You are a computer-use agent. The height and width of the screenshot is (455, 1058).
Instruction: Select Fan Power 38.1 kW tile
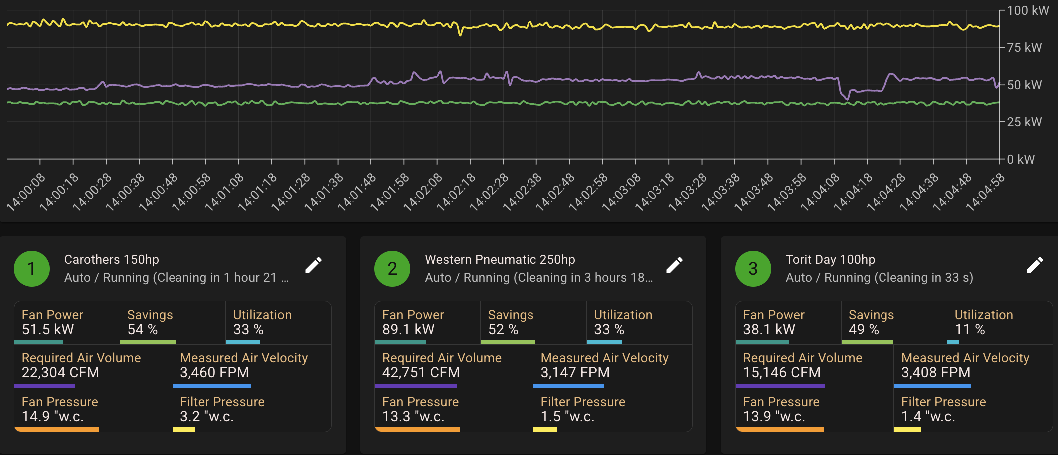tap(788, 323)
